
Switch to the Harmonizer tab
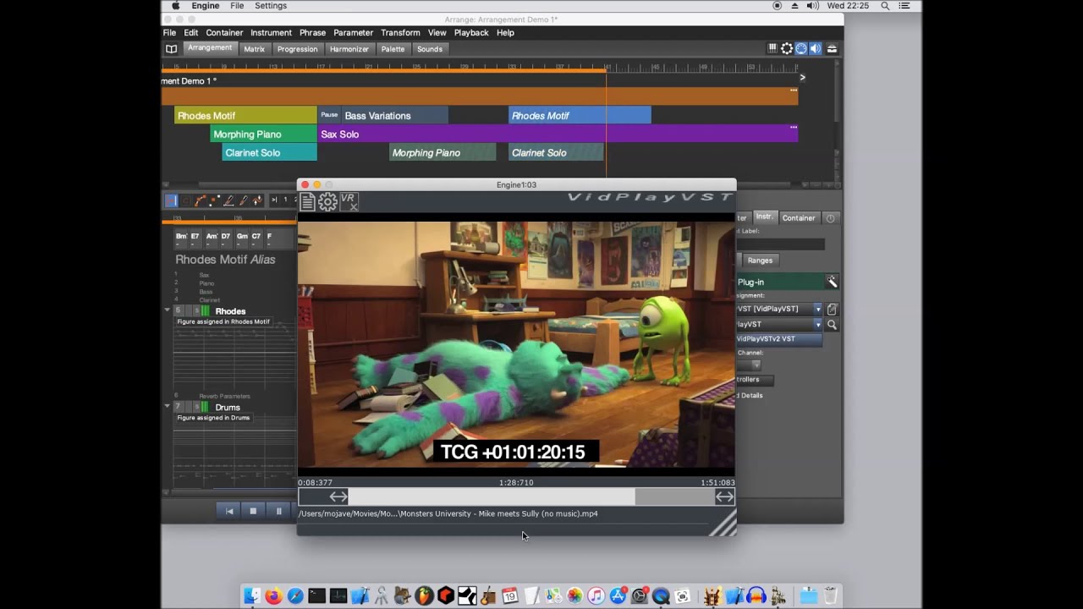pos(349,49)
